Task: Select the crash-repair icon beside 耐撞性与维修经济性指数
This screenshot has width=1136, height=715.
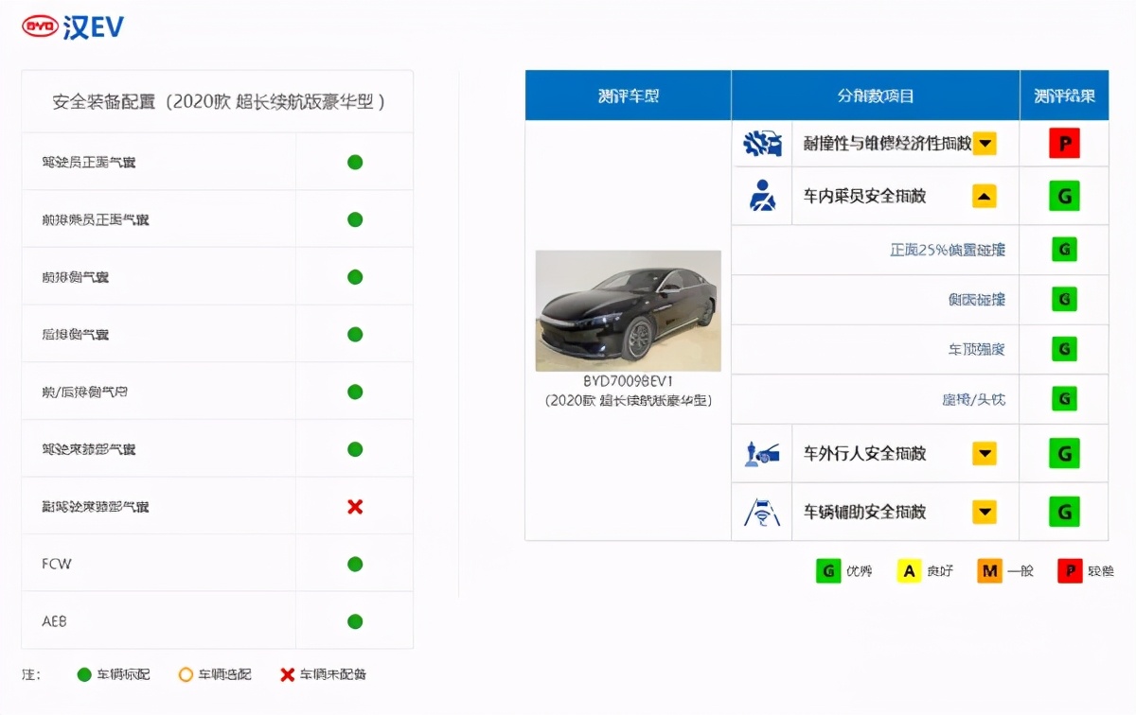Action: [762, 143]
